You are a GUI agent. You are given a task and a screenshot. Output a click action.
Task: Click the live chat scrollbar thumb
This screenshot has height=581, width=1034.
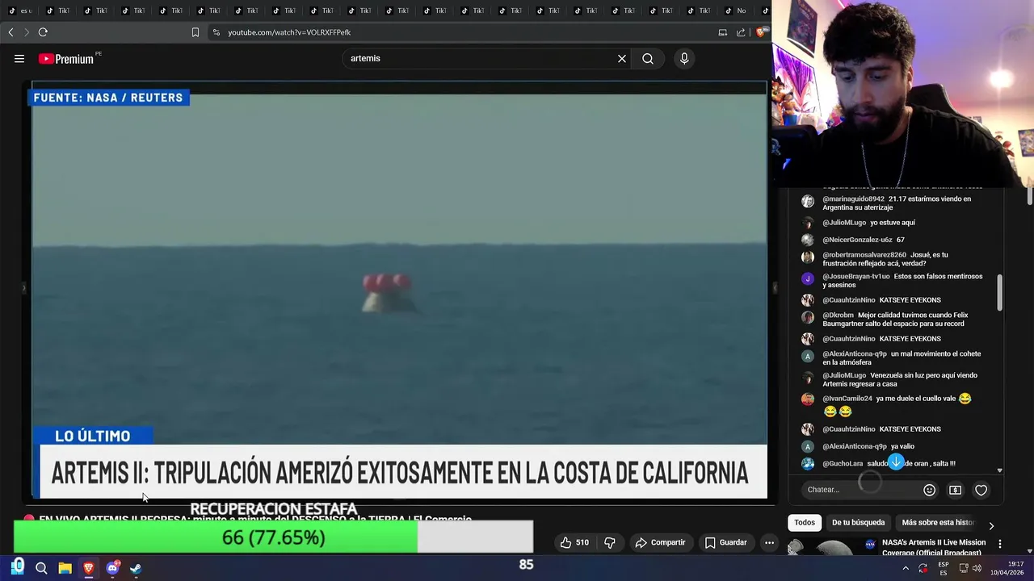pos(1000,292)
